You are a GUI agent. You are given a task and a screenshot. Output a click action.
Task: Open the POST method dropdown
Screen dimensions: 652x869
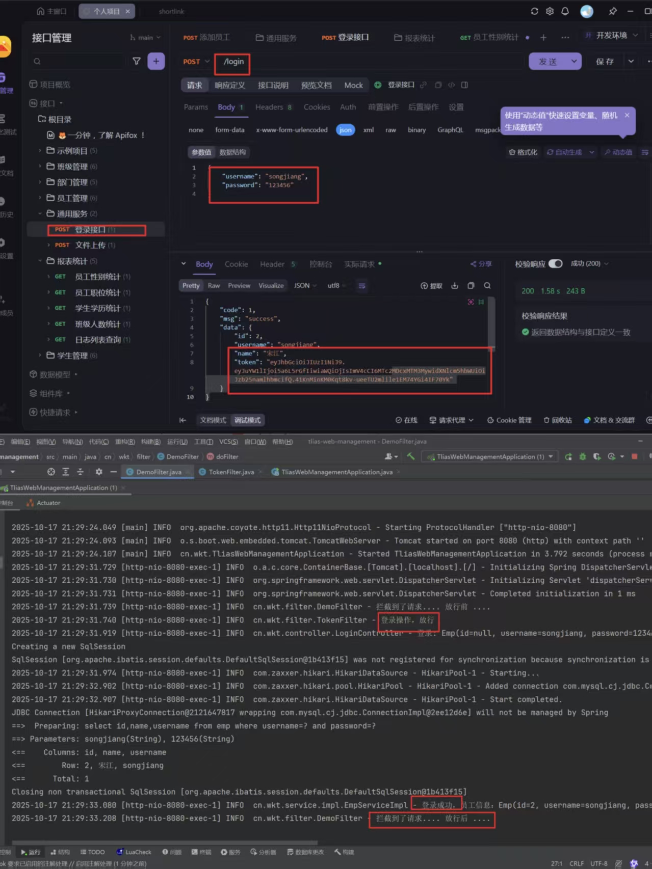196,62
